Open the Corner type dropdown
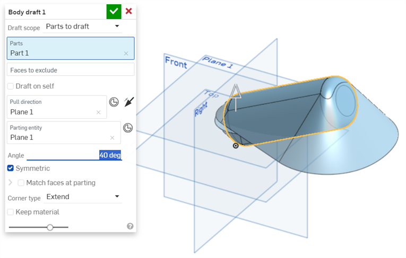This screenshot has width=406, height=258. click(82, 197)
